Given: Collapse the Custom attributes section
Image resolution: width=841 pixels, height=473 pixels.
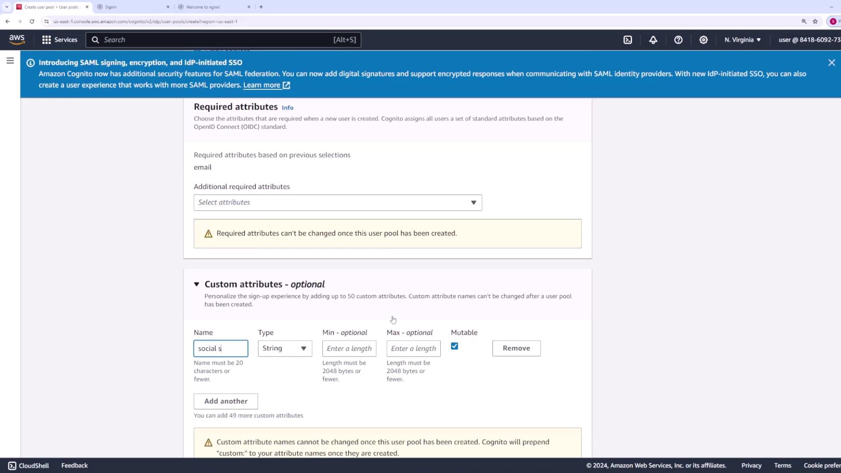Looking at the screenshot, I should coord(197,284).
